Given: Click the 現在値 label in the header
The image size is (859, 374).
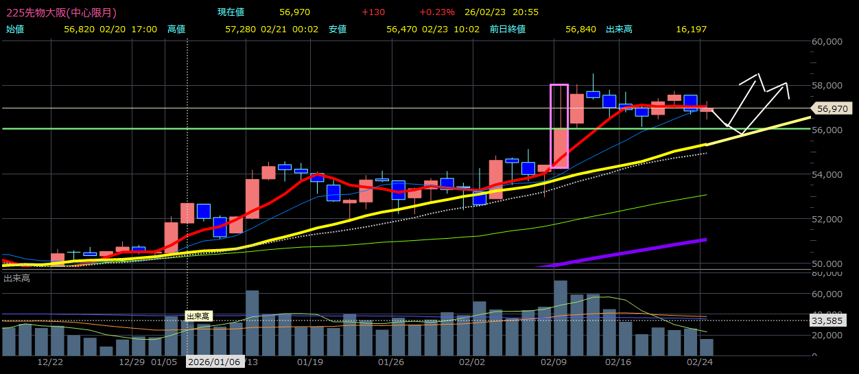Looking at the screenshot, I should coord(231,12).
